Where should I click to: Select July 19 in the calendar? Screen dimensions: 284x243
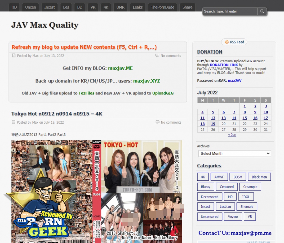(x=213, y=124)
